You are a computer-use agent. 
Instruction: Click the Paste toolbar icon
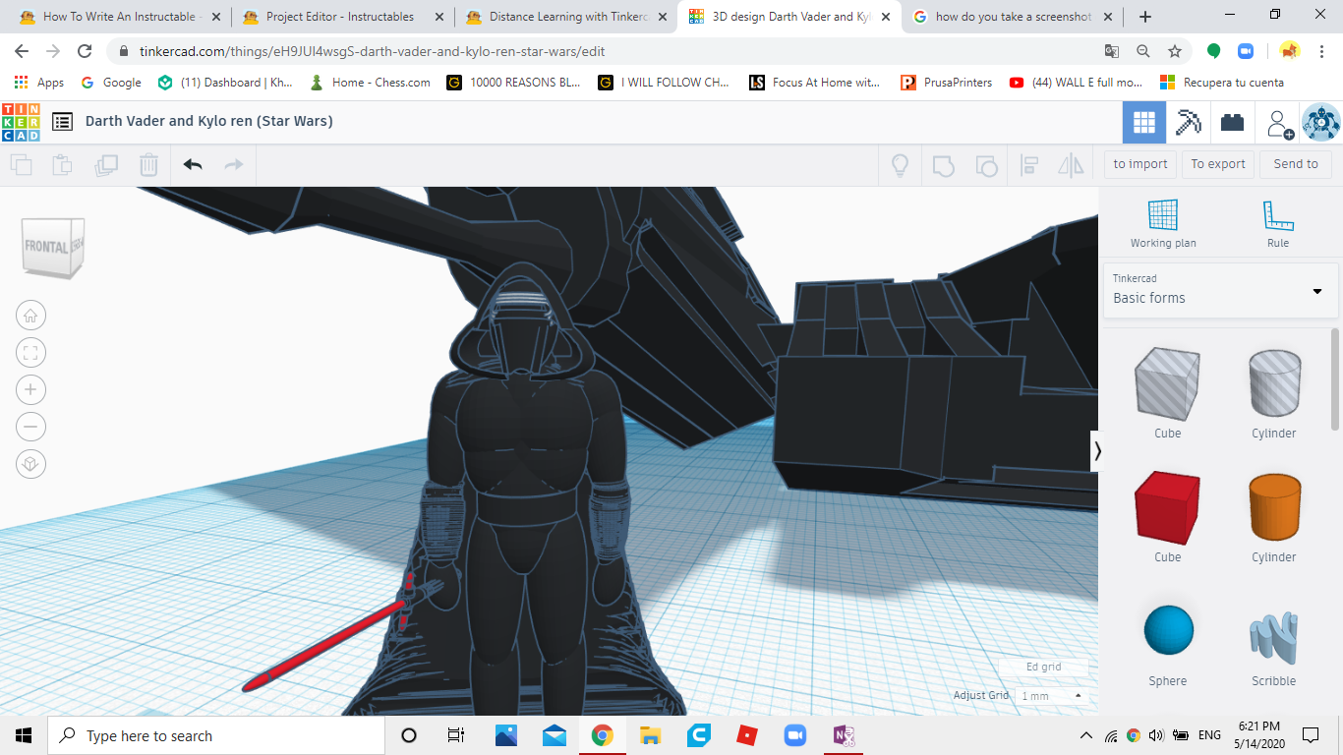click(62, 164)
